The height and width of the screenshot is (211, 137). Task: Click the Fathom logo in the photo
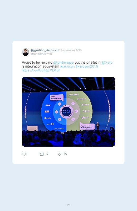[85, 105]
